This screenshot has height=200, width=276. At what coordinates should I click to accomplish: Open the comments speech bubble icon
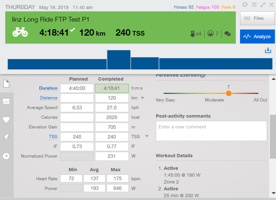coord(227,33)
